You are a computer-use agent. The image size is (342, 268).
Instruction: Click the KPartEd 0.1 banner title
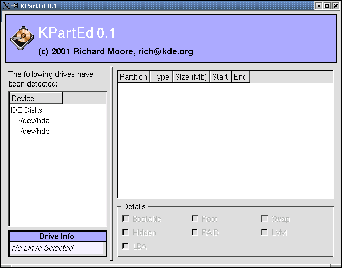click(77, 33)
